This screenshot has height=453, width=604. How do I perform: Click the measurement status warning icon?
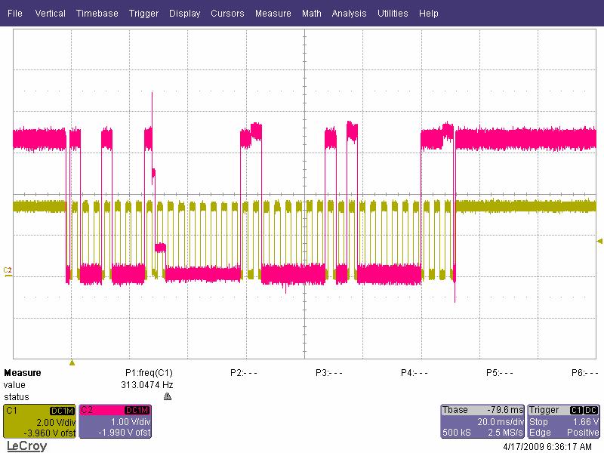pos(168,396)
